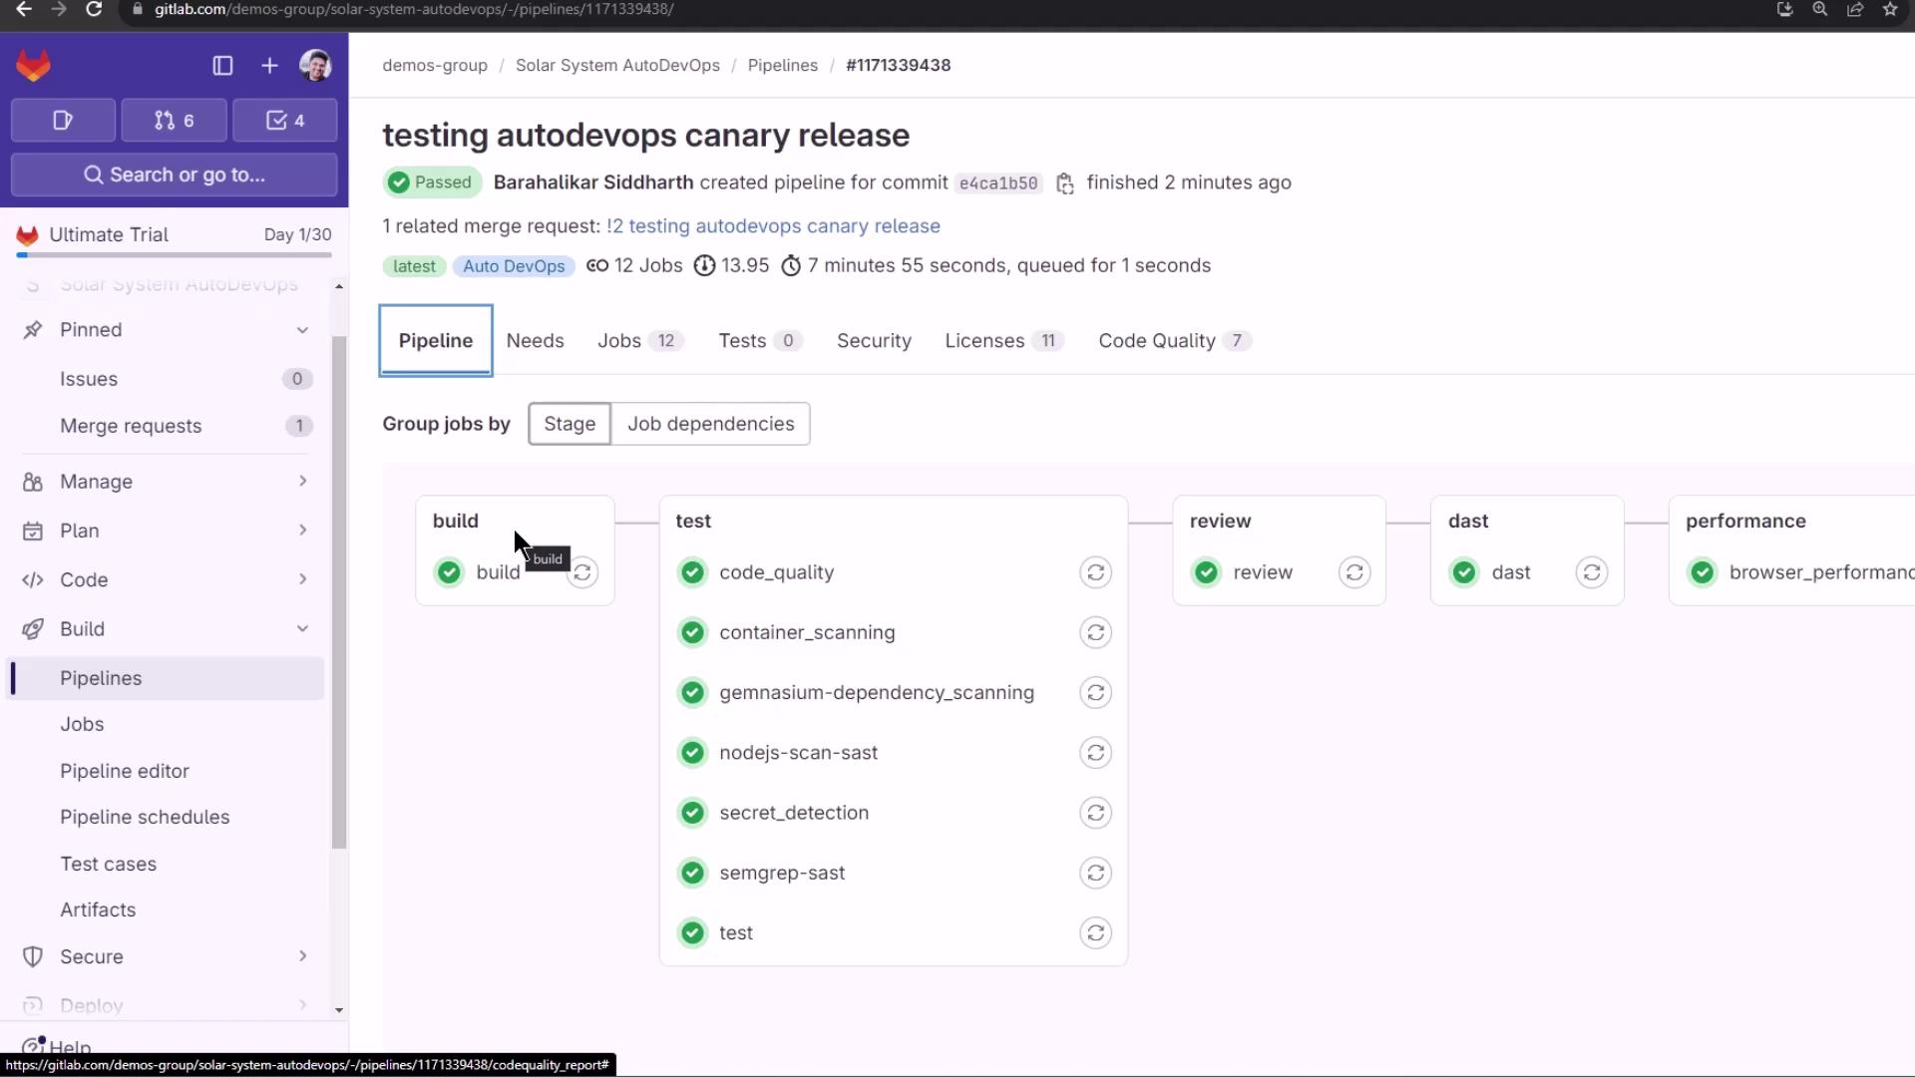This screenshot has height=1077, width=1915.
Task: Open the user avatar menu
Action: (315, 66)
